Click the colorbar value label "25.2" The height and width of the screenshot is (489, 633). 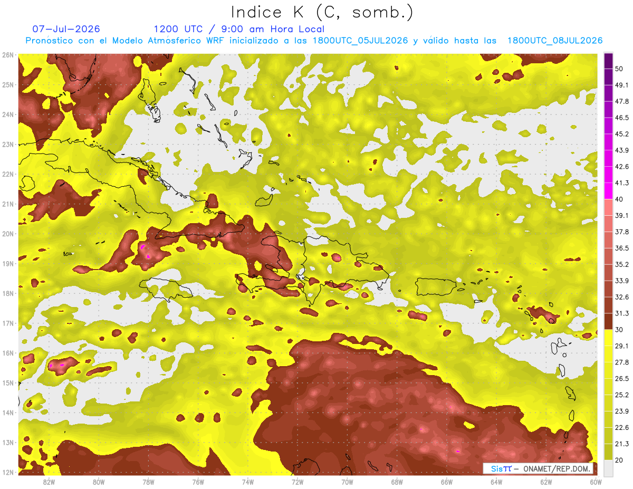(622, 395)
